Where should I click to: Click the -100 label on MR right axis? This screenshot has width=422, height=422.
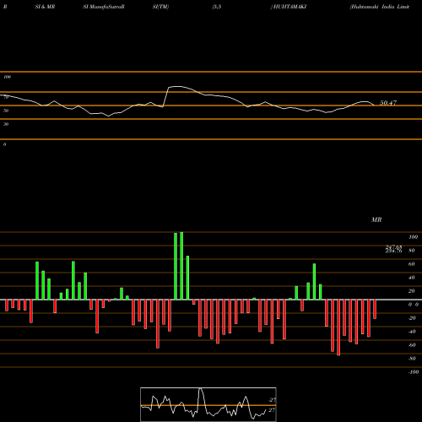414,372
